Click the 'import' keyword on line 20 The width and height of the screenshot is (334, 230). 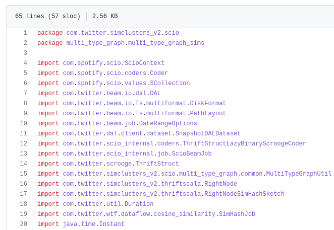pos(48,224)
